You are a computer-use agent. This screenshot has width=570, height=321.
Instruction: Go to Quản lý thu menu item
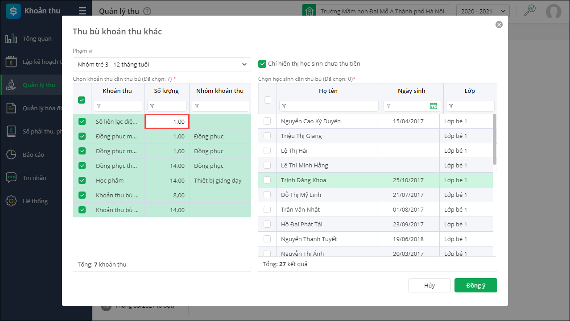tap(39, 85)
